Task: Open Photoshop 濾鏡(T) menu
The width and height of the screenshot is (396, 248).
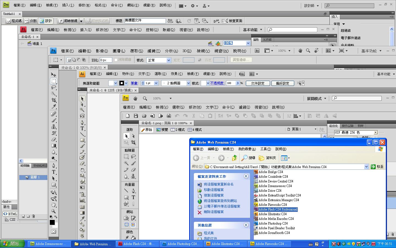Action: point(153,51)
